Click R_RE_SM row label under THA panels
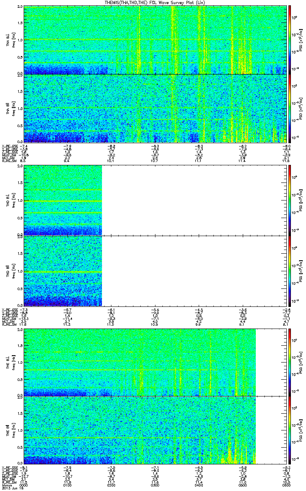306x491 pixels. point(9,162)
